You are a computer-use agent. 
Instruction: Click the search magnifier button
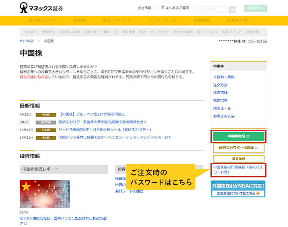point(232,9)
